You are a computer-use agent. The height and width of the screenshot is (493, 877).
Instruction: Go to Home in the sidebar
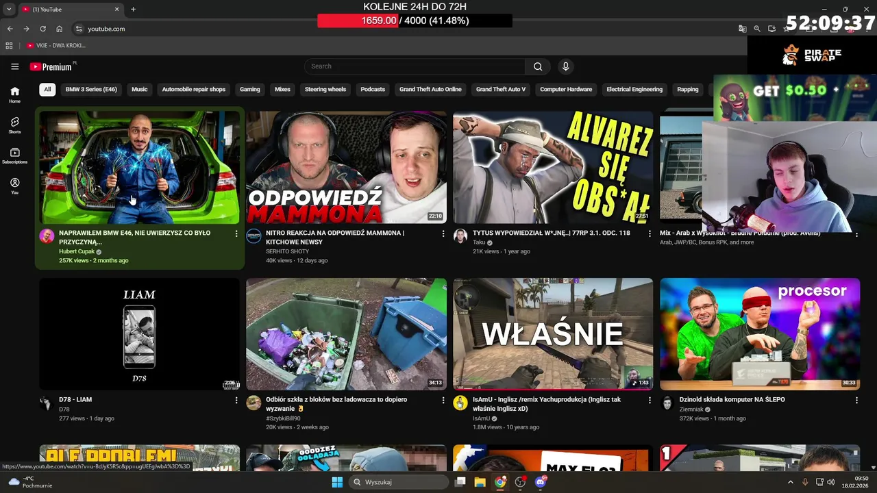point(14,94)
